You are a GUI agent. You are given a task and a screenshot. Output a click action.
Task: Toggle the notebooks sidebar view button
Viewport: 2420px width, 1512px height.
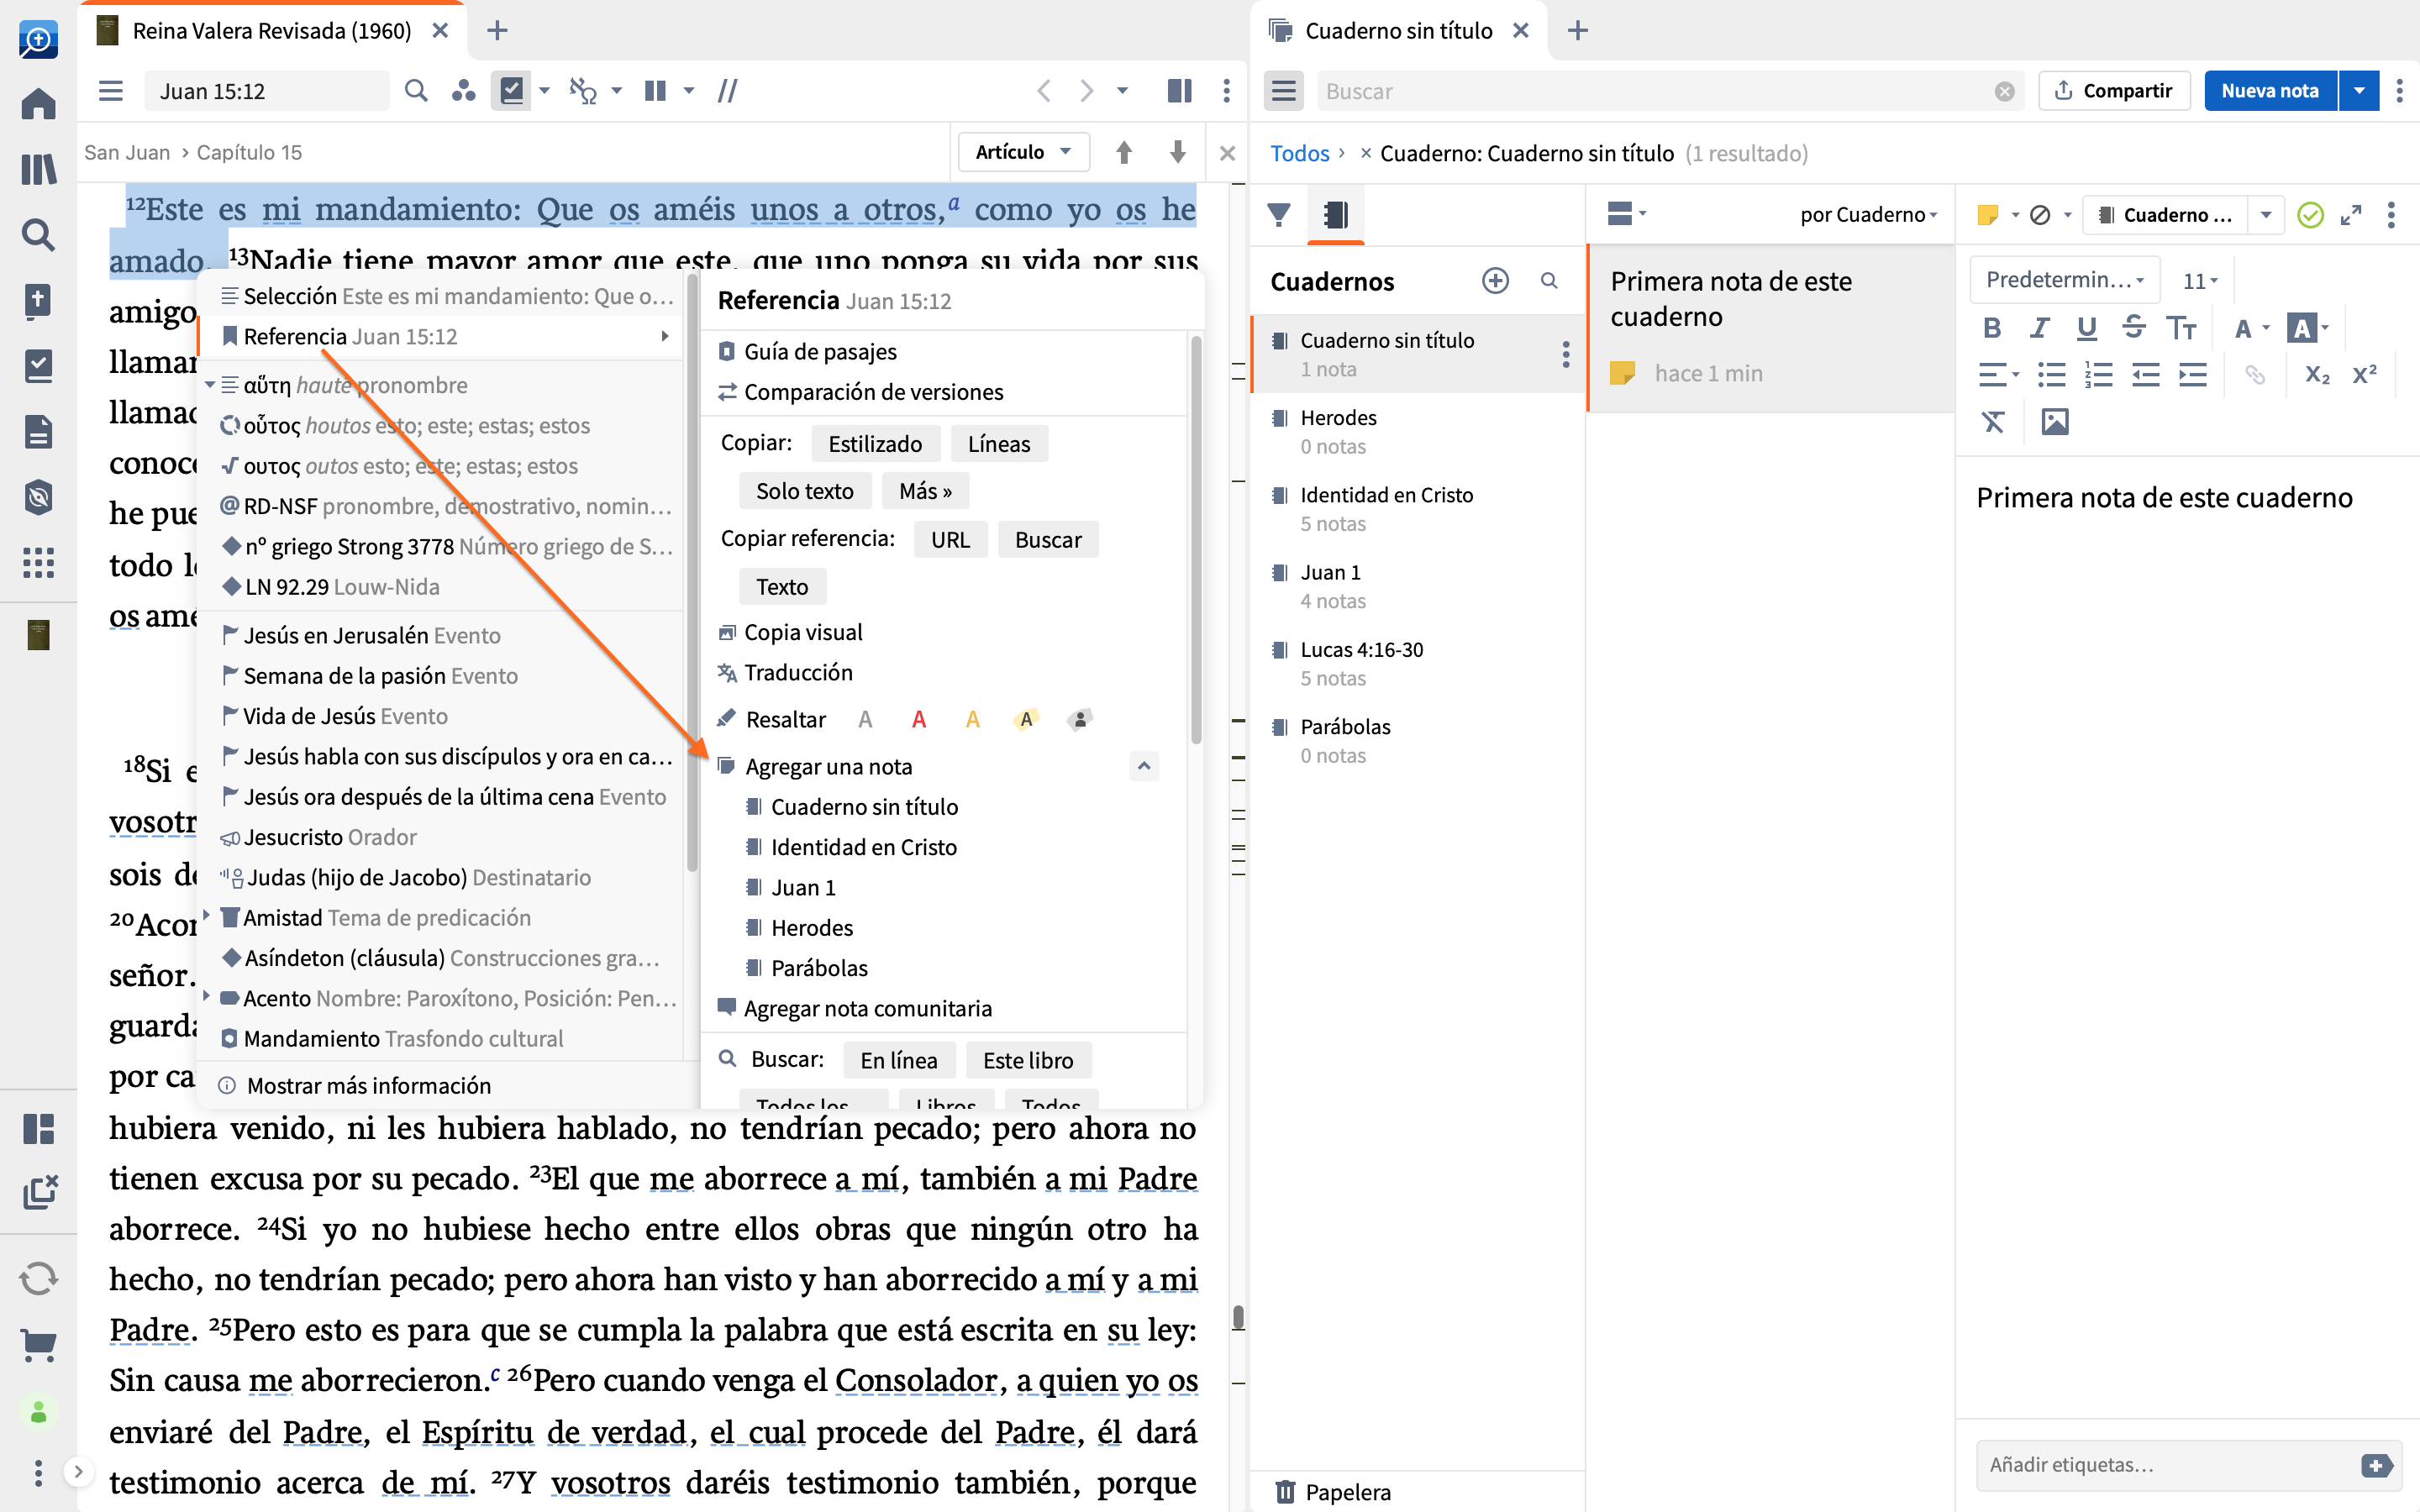click(x=1336, y=214)
